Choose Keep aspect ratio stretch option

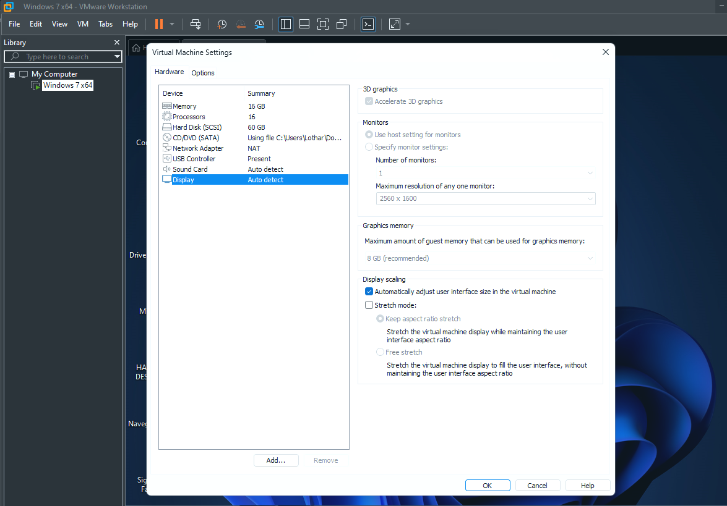click(380, 319)
